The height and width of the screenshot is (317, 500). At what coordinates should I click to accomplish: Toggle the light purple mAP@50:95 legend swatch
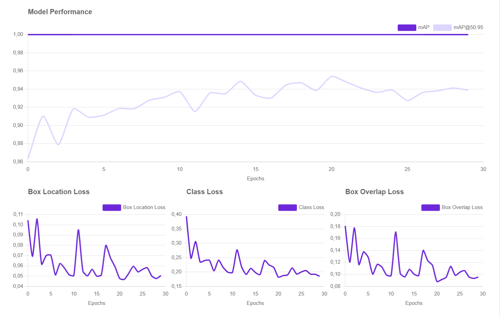tap(442, 28)
